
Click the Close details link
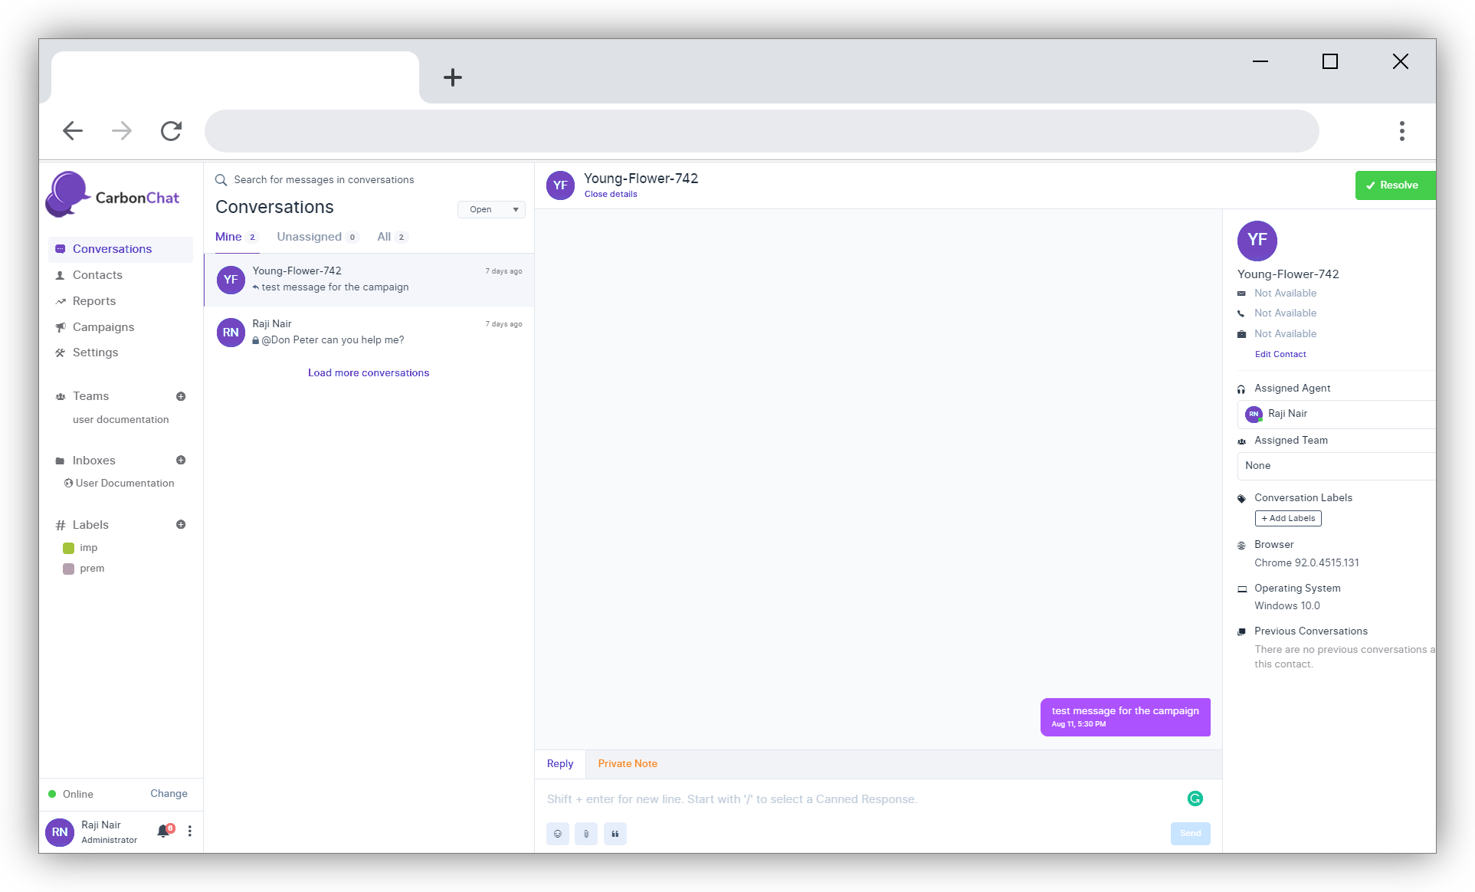(611, 195)
